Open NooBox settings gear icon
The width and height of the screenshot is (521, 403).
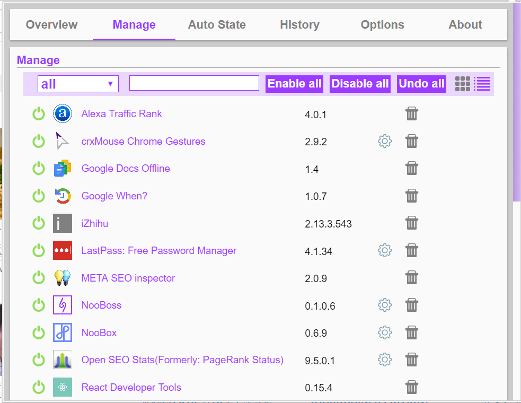click(384, 332)
